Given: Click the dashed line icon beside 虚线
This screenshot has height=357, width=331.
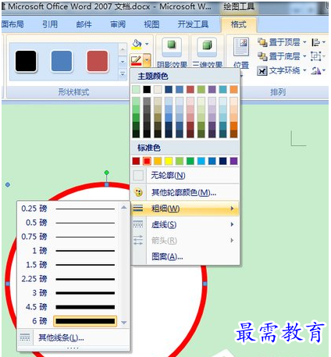Looking at the screenshot, I should pyautogui.click(x=138, y=224).
